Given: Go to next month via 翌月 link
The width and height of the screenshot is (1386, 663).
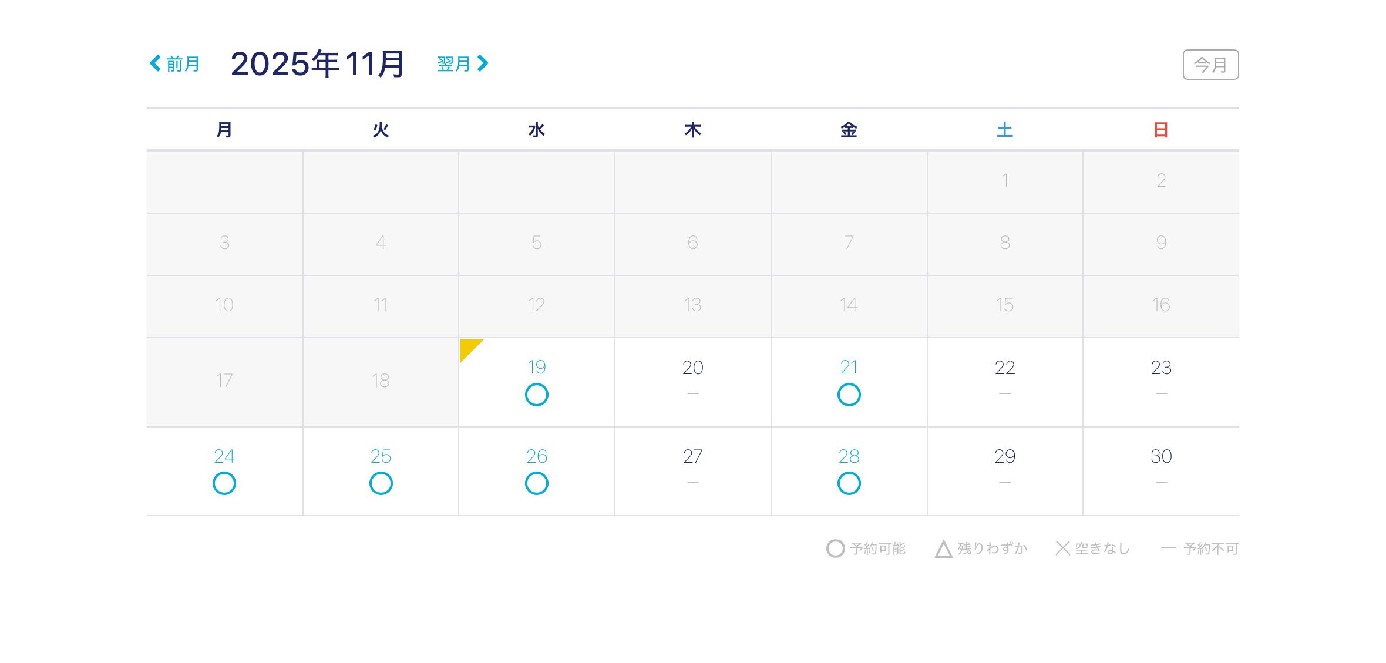Looking at the screenshot, I should (x=453, y=64).
